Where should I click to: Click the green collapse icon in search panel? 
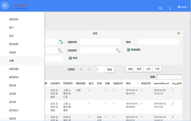point(179,33)
